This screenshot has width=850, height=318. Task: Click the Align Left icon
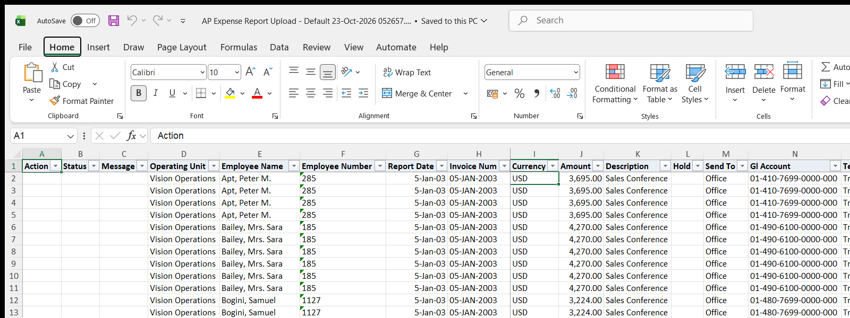tap(294, 93)
